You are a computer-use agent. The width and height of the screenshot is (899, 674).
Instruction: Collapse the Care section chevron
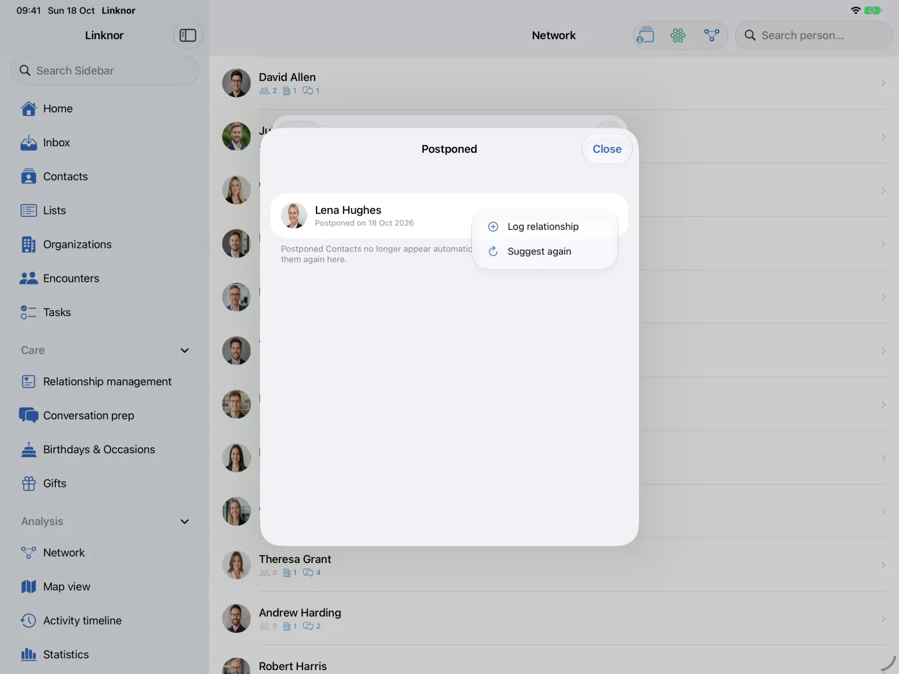[x=185, y=350]
